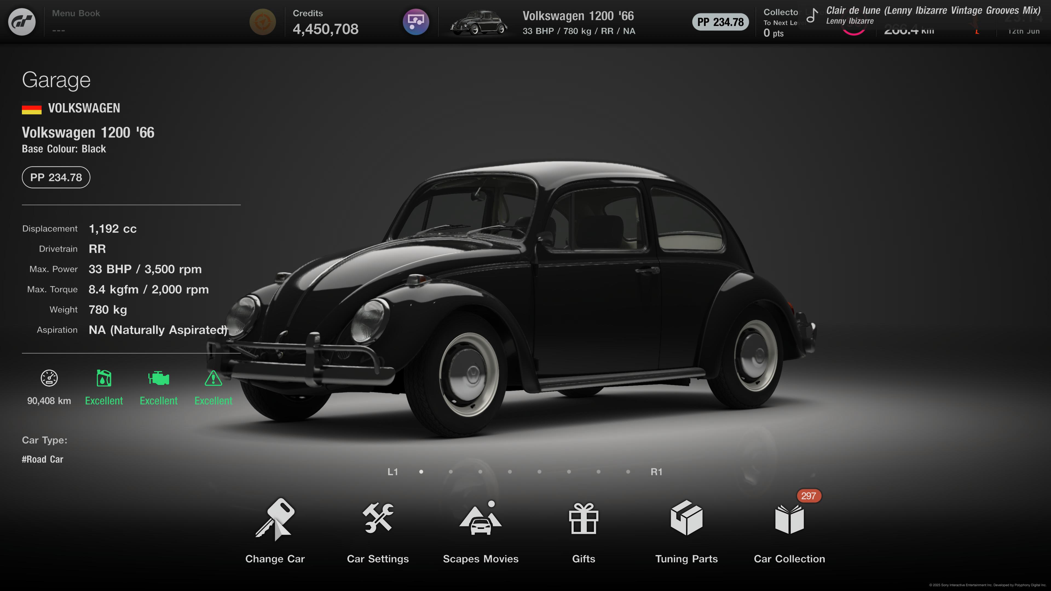The height and width of the screenshot is (591, 1051).
Task: Open Change Car key icon
Action: [x=275, y=519]
